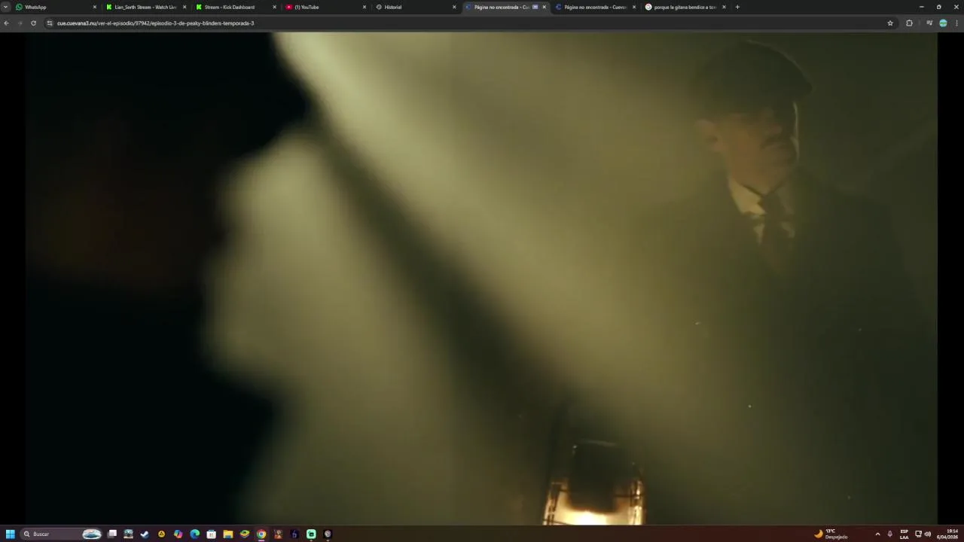The width and height of the screenshot is (964, 542).
Task: Go back to previous page
Action: [x=6, y=23]
